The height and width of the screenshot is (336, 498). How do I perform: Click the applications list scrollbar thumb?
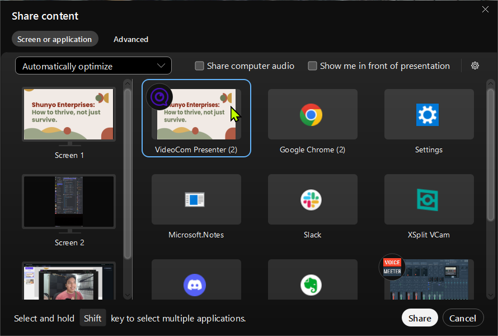point(491,154)
